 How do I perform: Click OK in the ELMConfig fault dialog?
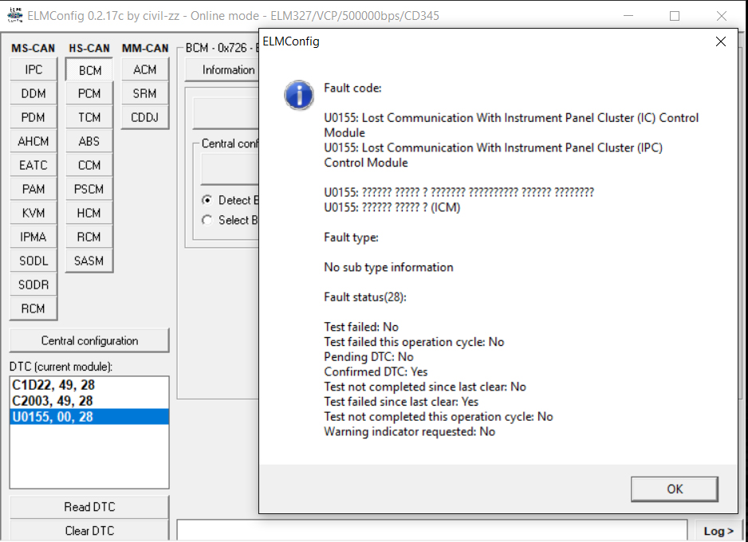point(674,489)
